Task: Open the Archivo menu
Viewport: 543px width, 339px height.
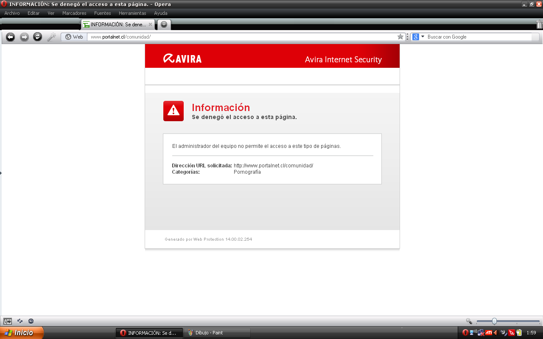Action: pyautogui.click(x=12, y=13)
